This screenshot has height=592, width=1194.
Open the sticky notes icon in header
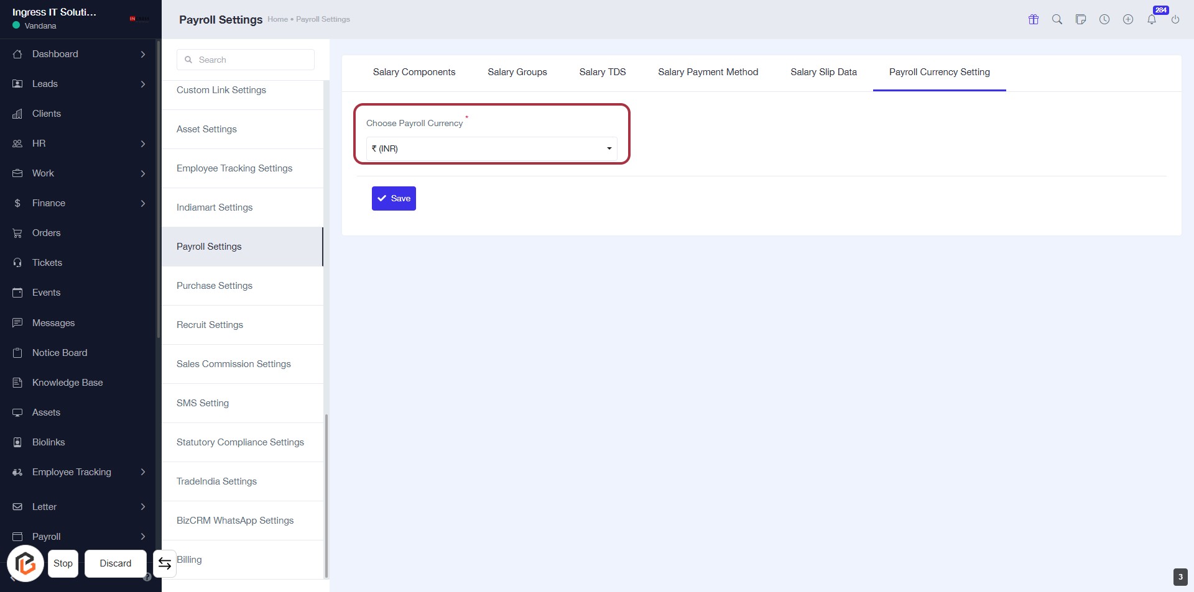point(1080,19)
